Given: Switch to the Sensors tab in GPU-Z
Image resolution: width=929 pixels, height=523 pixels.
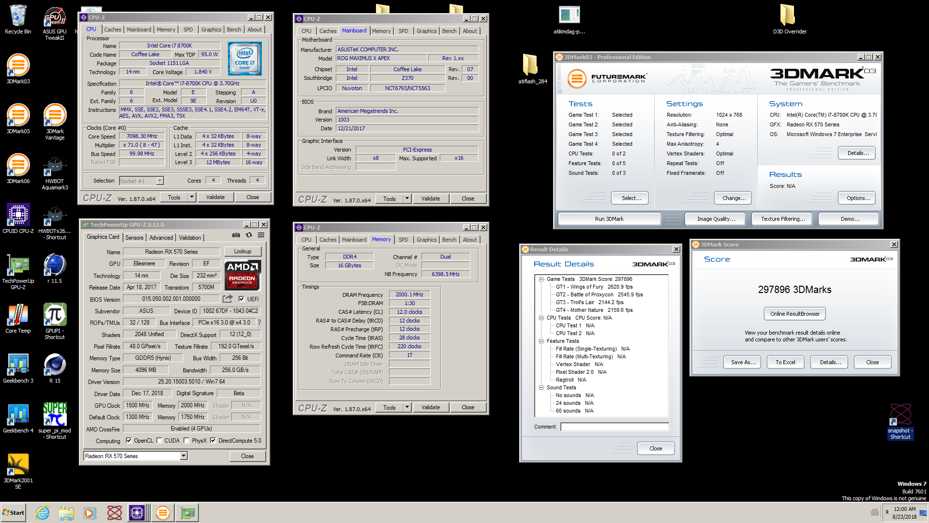Looking at the screenshot, I should (134, 238).
